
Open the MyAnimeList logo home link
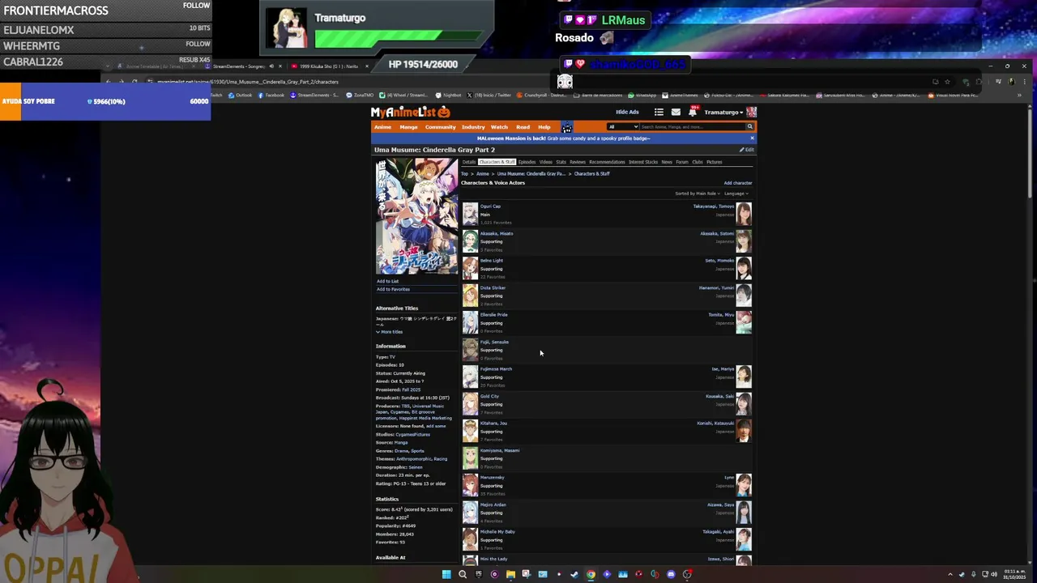tap(410, 112)
